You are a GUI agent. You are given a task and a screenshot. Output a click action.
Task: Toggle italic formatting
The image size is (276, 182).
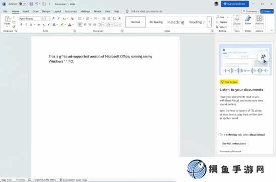click(x=26, y=24)
